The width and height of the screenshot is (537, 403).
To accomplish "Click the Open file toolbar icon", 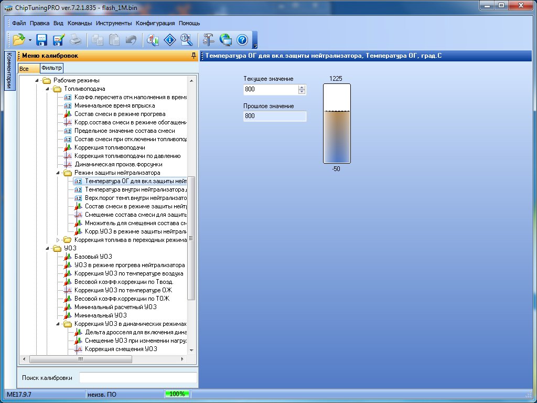I will coord(19,40).
